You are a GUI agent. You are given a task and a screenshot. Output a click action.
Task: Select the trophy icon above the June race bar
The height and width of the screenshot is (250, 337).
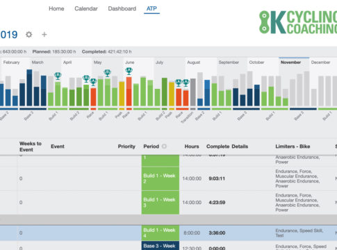pos(129,71)
